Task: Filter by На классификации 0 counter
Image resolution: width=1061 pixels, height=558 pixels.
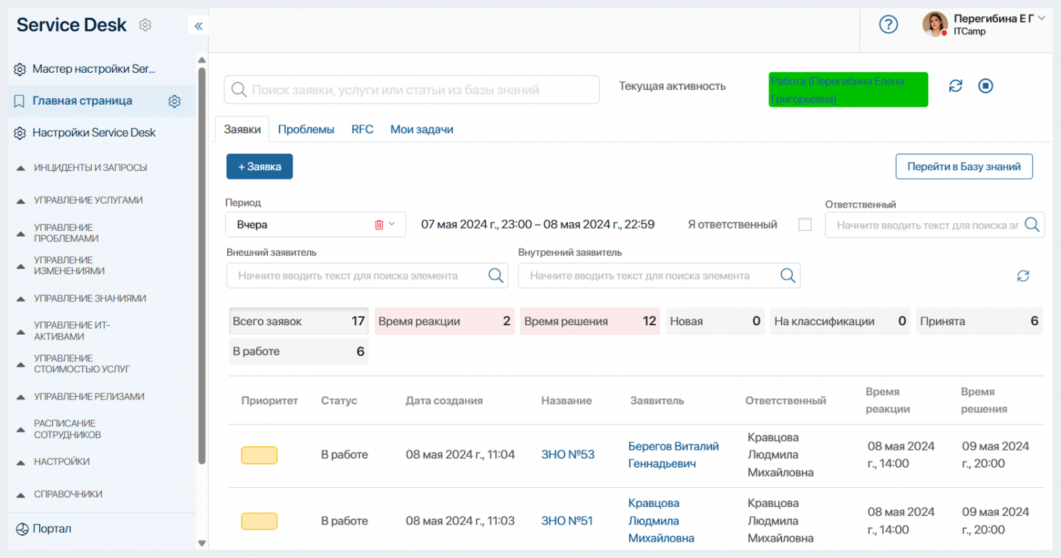Action: pos(840,321)
